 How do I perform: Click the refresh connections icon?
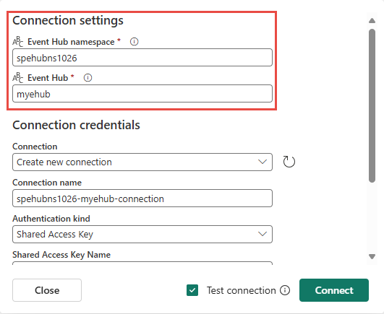[289, 162]
